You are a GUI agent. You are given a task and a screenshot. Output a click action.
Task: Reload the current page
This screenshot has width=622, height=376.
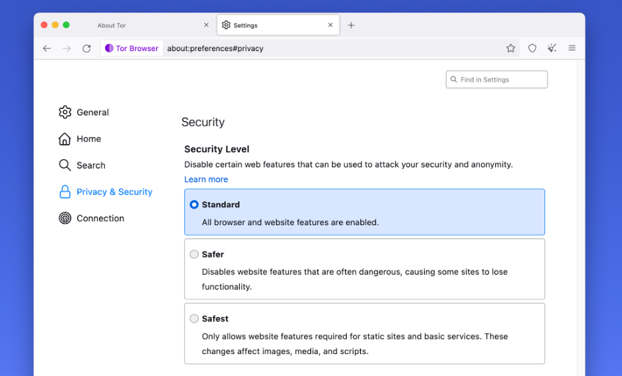[x=86, y=48]
